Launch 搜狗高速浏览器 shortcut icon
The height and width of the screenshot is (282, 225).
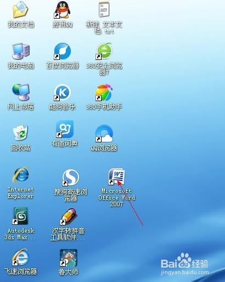[71, 178]
